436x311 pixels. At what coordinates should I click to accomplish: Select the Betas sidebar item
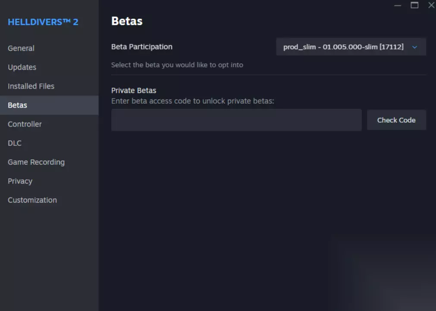[18, 105]
